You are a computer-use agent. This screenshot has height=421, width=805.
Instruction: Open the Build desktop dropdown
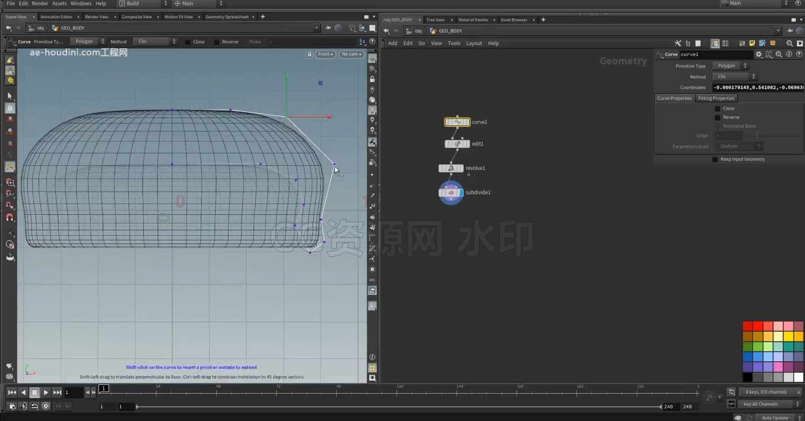[x=143, y=3]
